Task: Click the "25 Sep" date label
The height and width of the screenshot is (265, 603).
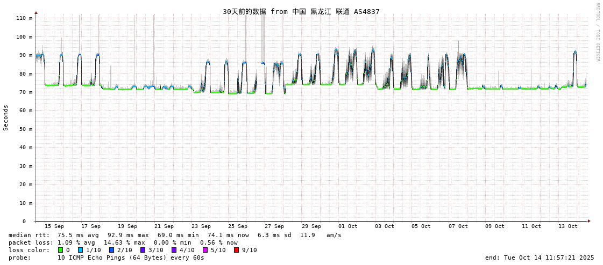Action: click(x=237, y=226)
